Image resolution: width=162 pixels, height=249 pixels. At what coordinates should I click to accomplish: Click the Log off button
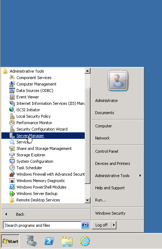click(101, 225)
